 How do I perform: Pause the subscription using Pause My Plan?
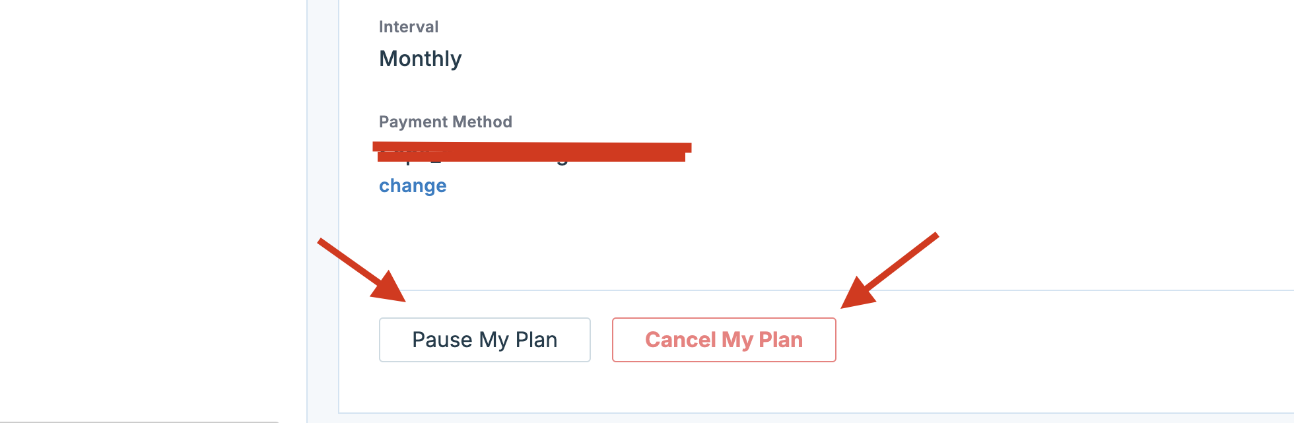point(485,340)
